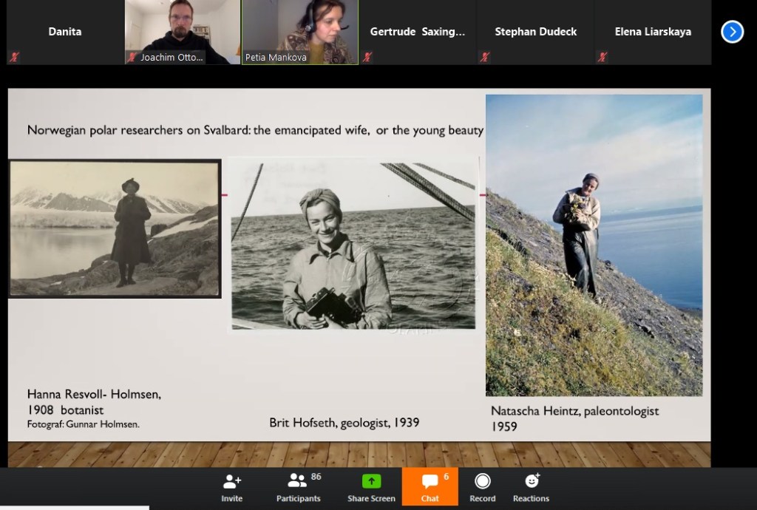Click the Natascha Heintz color photo
The width and height of the screenshot is (757, 510).
(594, 245)
